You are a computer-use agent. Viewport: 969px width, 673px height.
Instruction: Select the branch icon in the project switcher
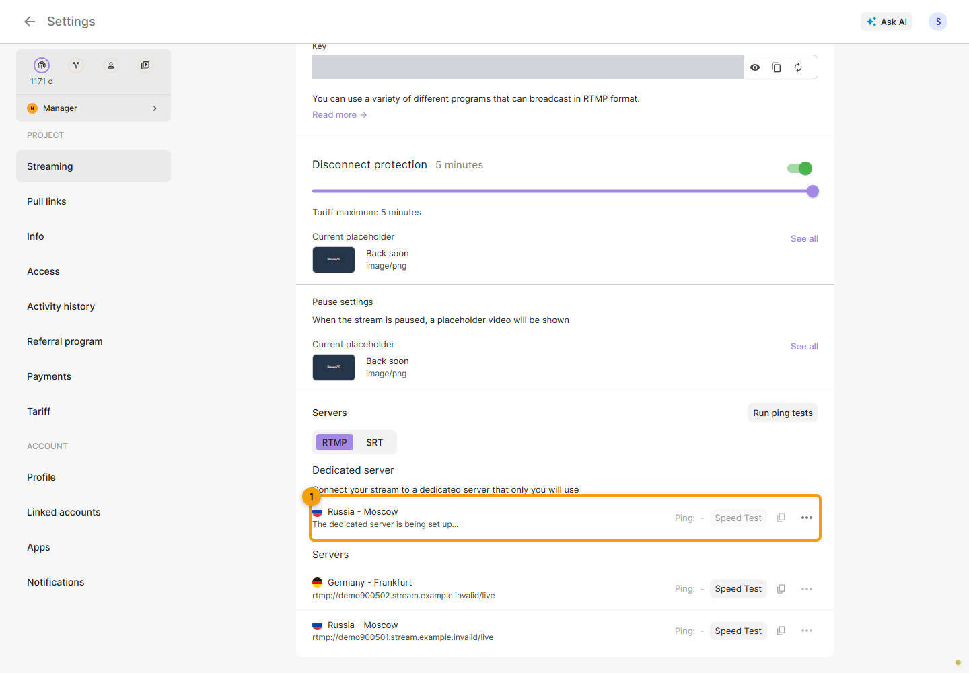coord(76,65)
